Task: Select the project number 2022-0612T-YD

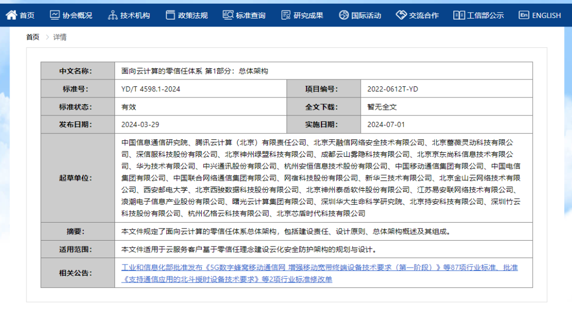Action: (392, 89)
